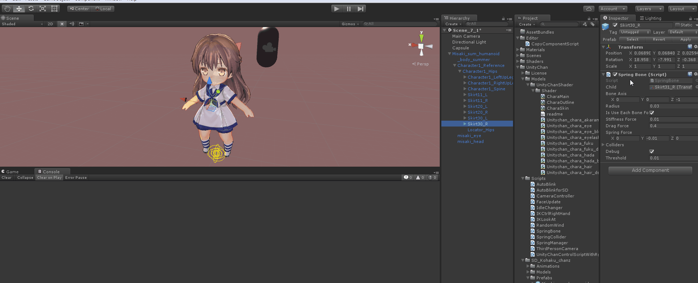Collapse the Misaki_sum_humanoid object

click(449, 54)
